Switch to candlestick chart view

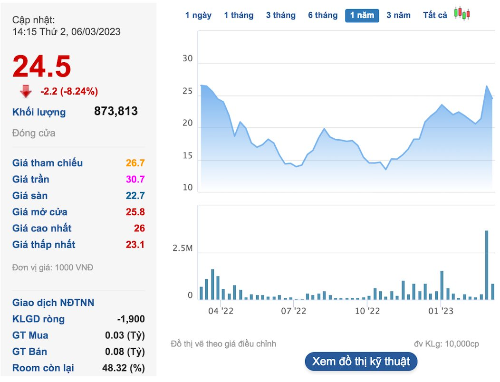click(462, 14)
